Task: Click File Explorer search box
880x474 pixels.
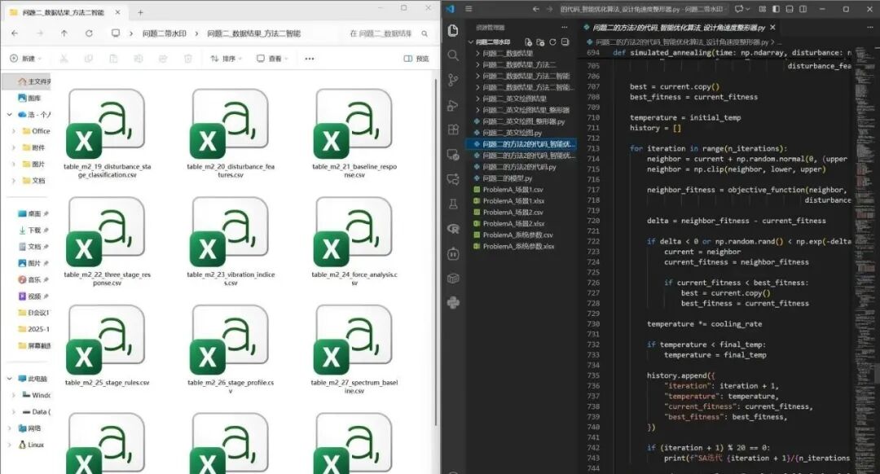Action: 389,33
